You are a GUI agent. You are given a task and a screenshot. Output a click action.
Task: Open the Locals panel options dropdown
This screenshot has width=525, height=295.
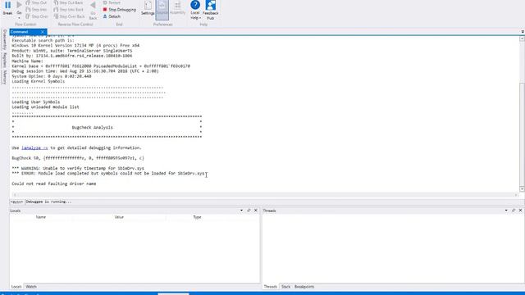241,211
